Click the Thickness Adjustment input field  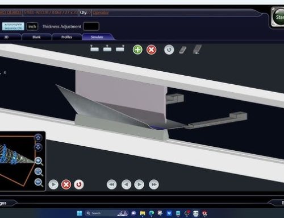pos(91,26)
